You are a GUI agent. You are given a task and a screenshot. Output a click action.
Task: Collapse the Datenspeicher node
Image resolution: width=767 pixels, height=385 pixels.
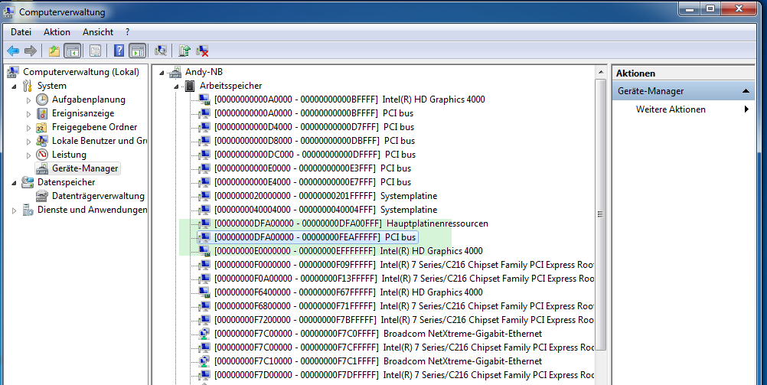[14, 183]
